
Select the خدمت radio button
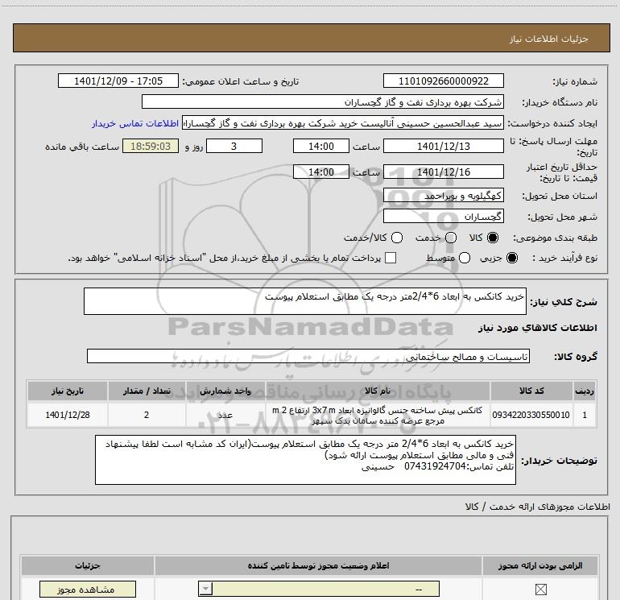451,238
